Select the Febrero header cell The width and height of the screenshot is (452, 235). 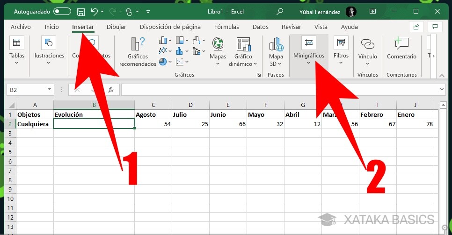pyautogui.click(x=378, y=114)
